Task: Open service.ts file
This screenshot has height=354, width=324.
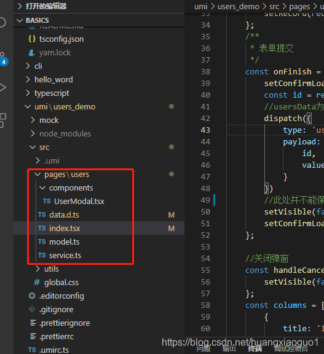Action: click(x=99, y=255)
